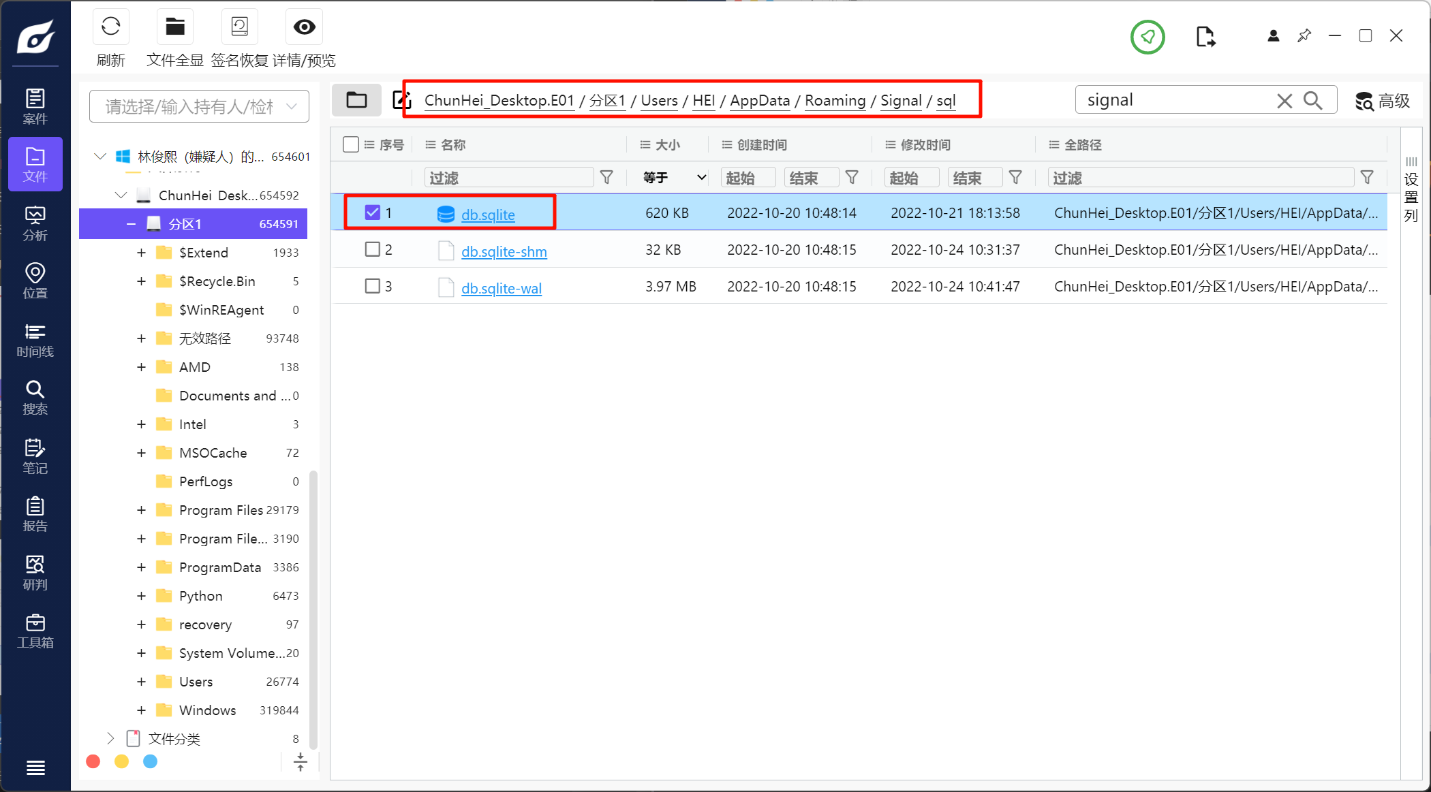
Task: Check the db.sqlite-shm row checkbox
Action: pyautogui.click(x=372, y=249)
